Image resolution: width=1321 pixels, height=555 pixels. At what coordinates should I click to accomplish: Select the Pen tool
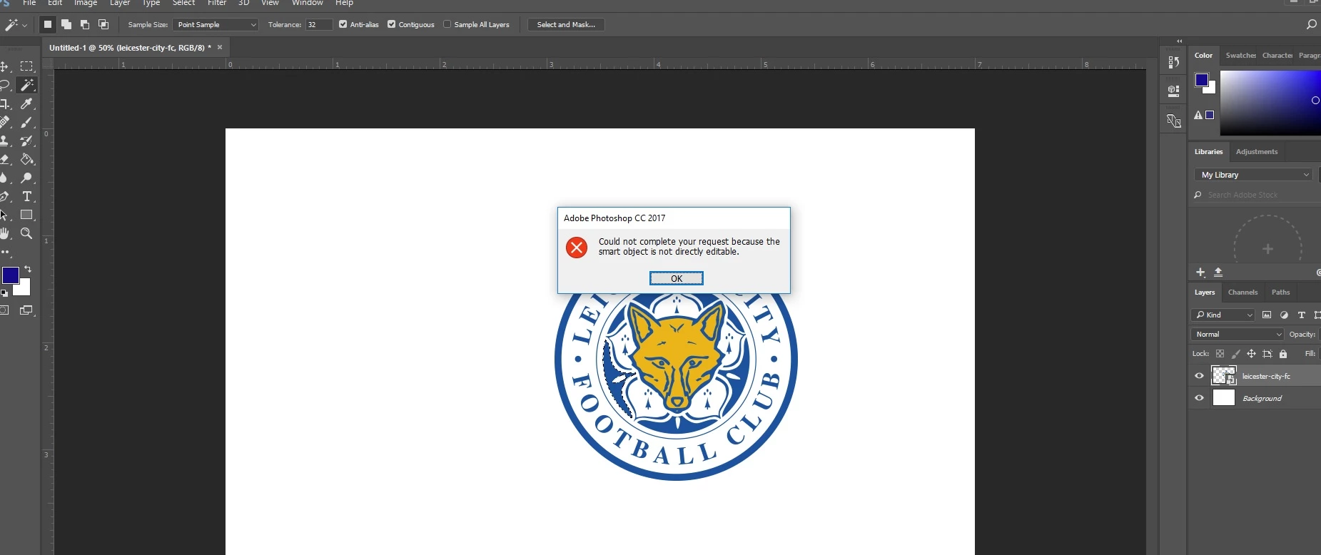pyautogui.click(x=4, y=196)
